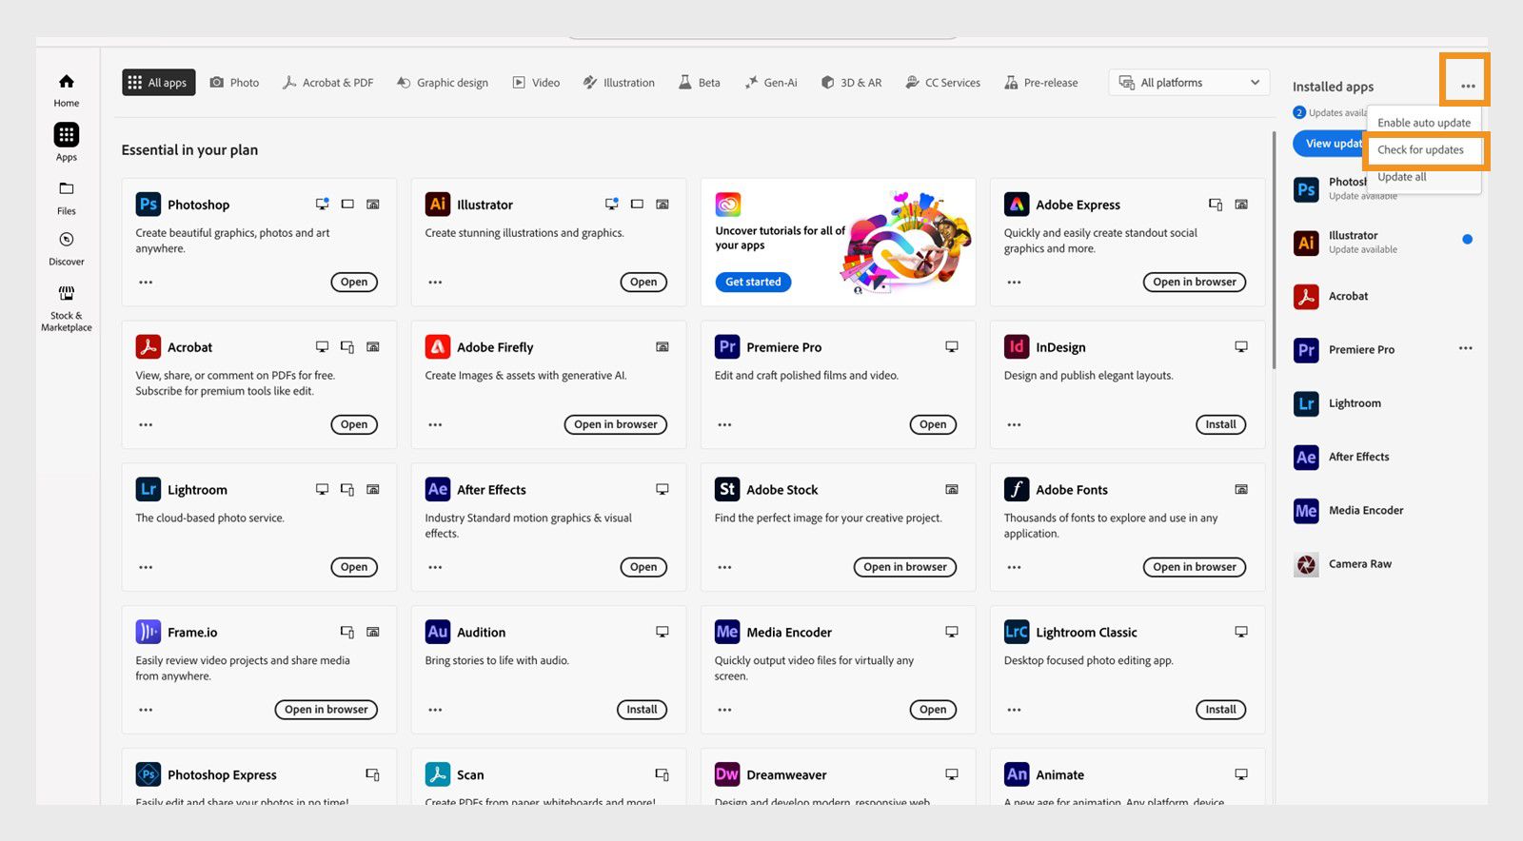The width and height of the screenshot is (1523, 841).
Task: Click Illustrator icon in Installed apps
Action: tap(1306, 243)
